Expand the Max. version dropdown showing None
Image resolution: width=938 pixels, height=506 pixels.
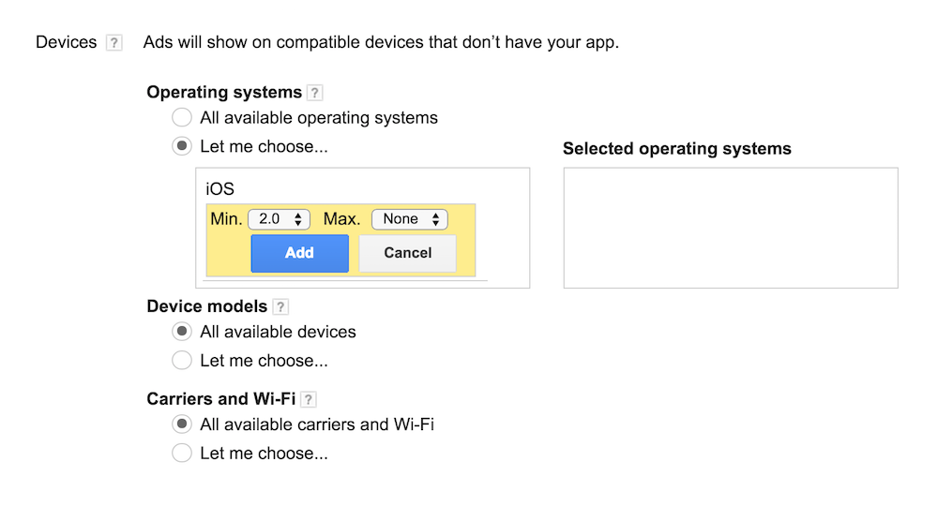[x=410, y=219]
